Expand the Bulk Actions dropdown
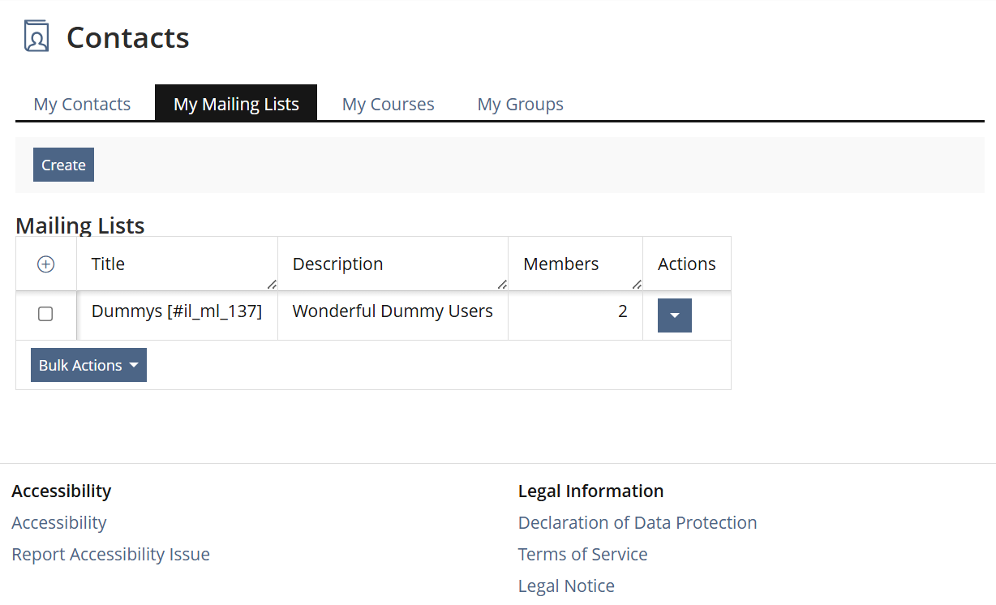The height and width of the screenshot is (605, 996). [x=88, y=365]
